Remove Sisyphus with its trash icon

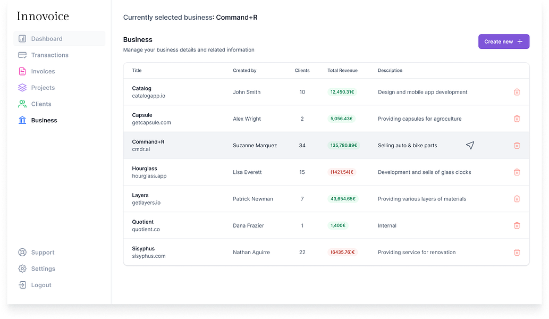(517, 252)
